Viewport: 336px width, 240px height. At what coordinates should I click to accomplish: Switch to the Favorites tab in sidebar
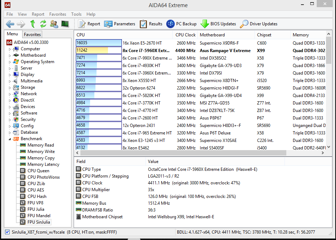(x=32, y=34)
